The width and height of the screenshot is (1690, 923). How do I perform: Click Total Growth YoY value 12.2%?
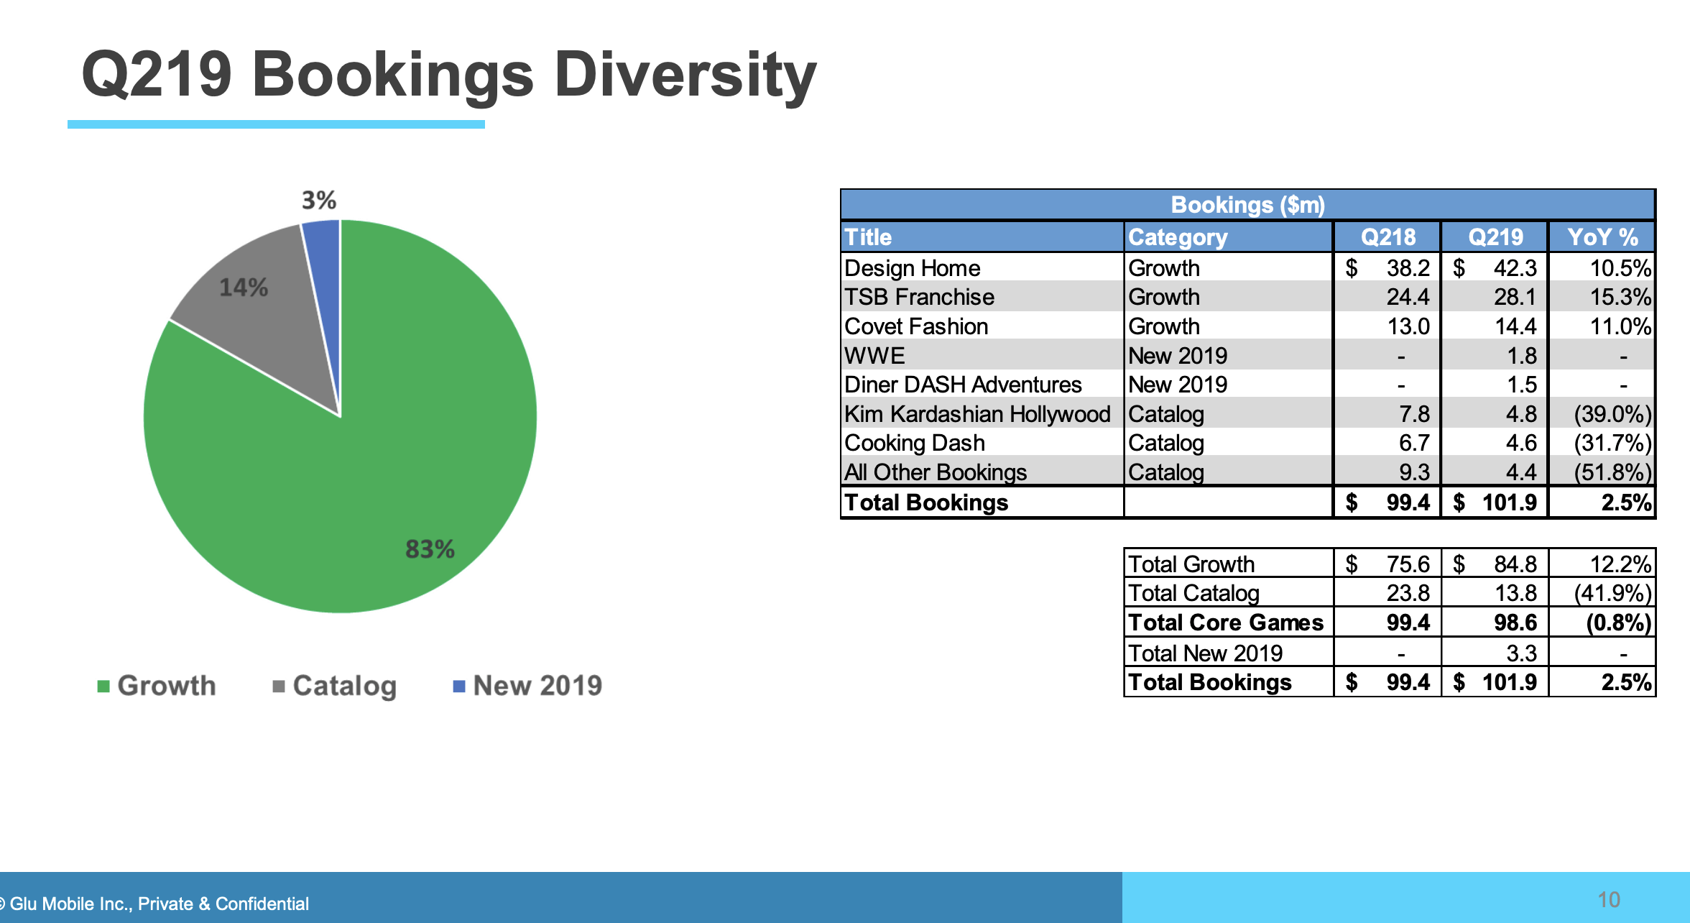1620,564
